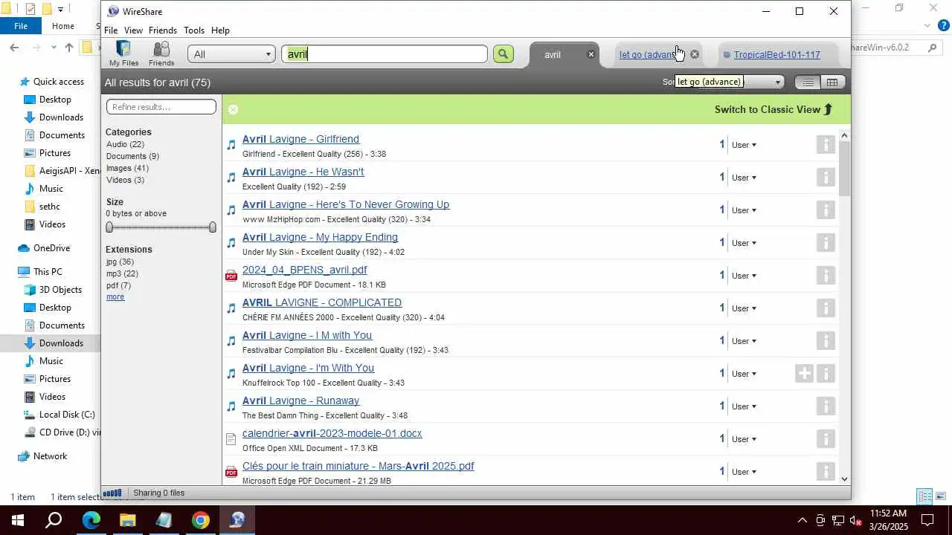Click the green search magnifier button
This screenshot has width=952, height=535.
(503, 53)
